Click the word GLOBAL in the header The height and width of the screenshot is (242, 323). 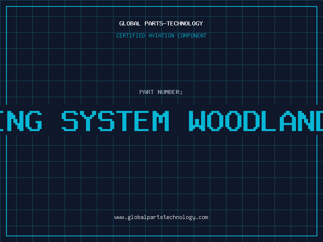click(x=130, y=23)
